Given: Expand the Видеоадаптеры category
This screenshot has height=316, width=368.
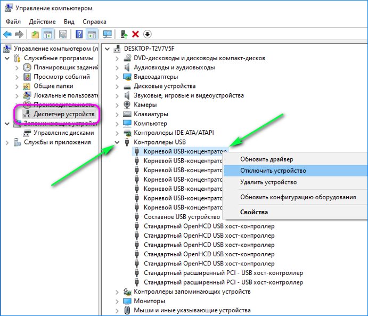Looking at the screenshot, I should 117,77.
